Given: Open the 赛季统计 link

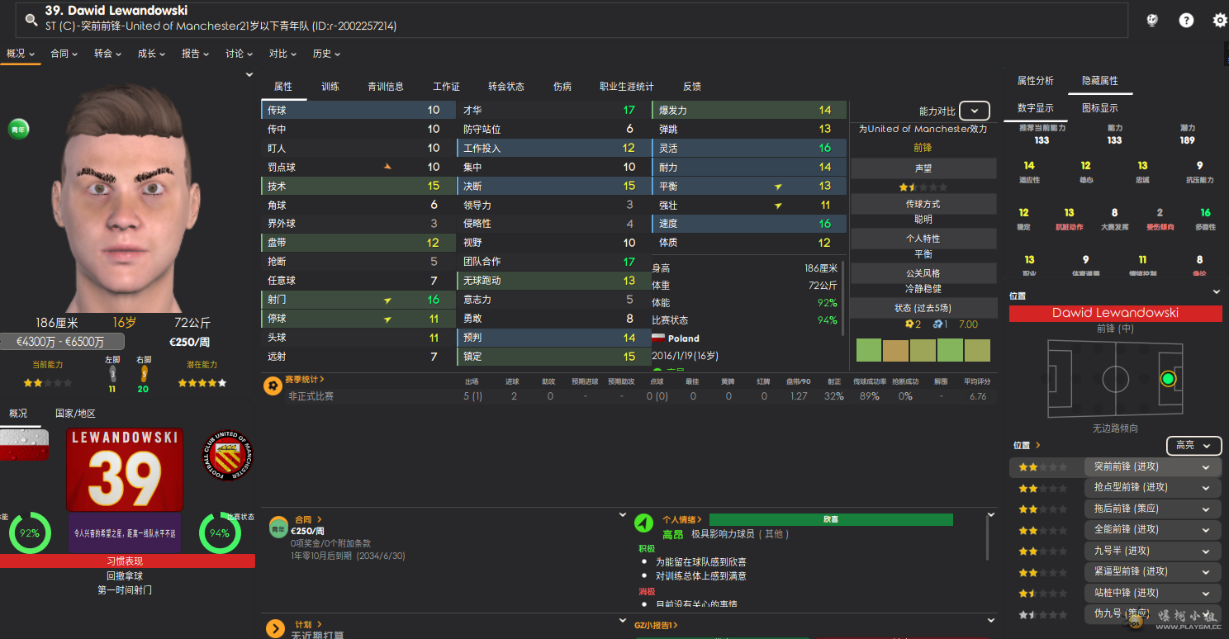Looking at the screenshot, I should (305, 380).
